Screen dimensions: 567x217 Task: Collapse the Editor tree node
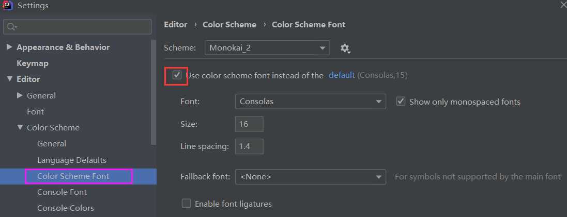(x=9, y=79)
